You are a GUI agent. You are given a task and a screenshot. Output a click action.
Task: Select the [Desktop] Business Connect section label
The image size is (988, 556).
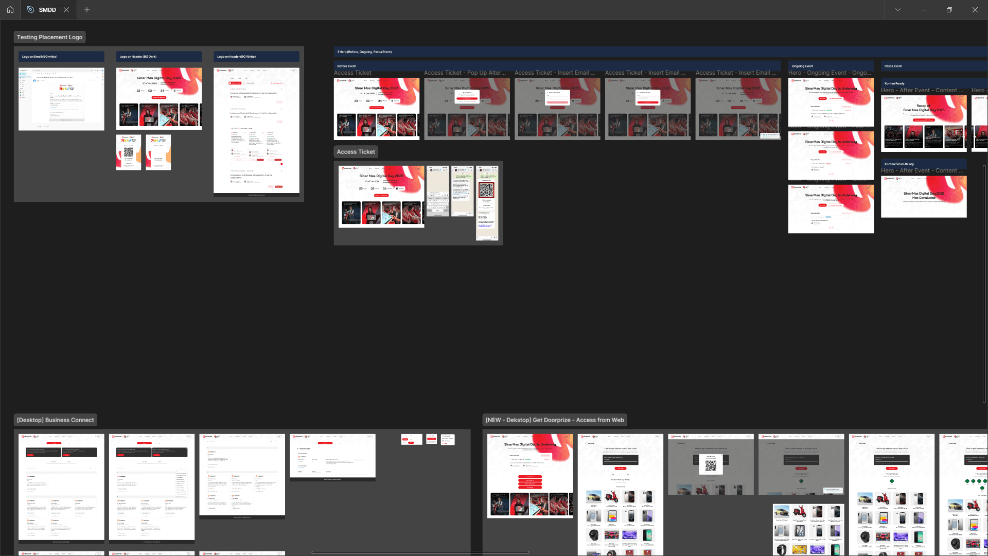click(x=56, y=420)
